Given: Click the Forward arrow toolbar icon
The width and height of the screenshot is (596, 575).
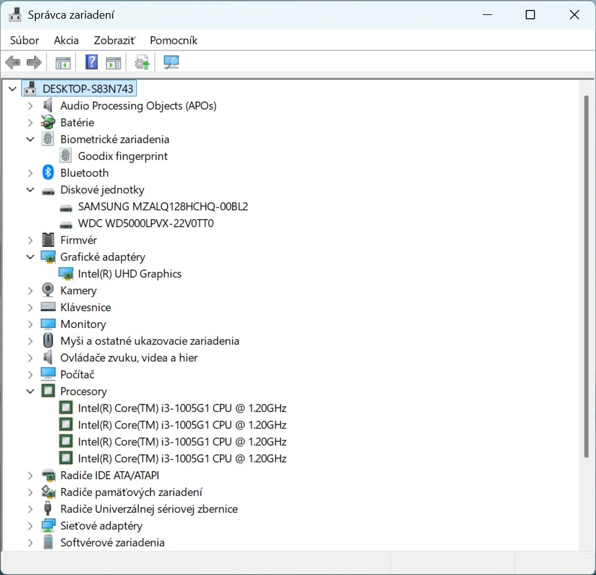Looking at the screenshot, I should (34, 62).
